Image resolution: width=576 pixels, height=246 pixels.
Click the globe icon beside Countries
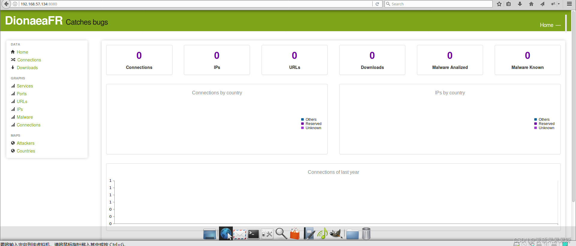point(13,151)
